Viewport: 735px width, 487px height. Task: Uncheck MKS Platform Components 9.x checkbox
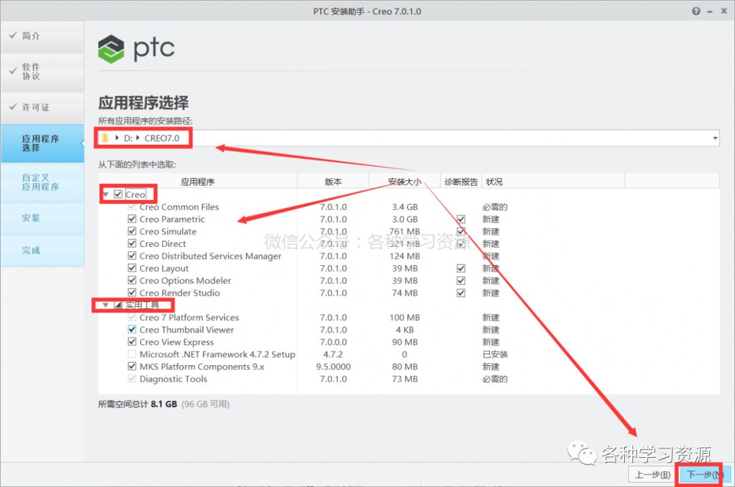pyautogui.click(x=132, y=366)
